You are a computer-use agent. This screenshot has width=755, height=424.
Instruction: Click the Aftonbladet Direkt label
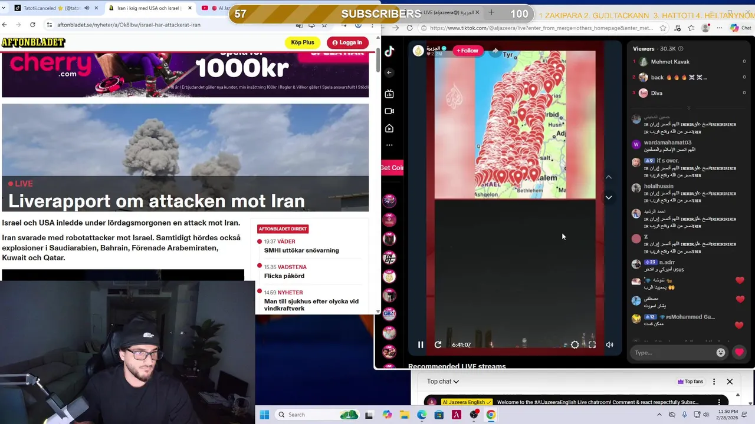tap(283, 228)
